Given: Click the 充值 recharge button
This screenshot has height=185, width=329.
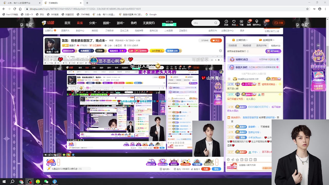Looking at the screenshot, I should click(x=206, y=169).
